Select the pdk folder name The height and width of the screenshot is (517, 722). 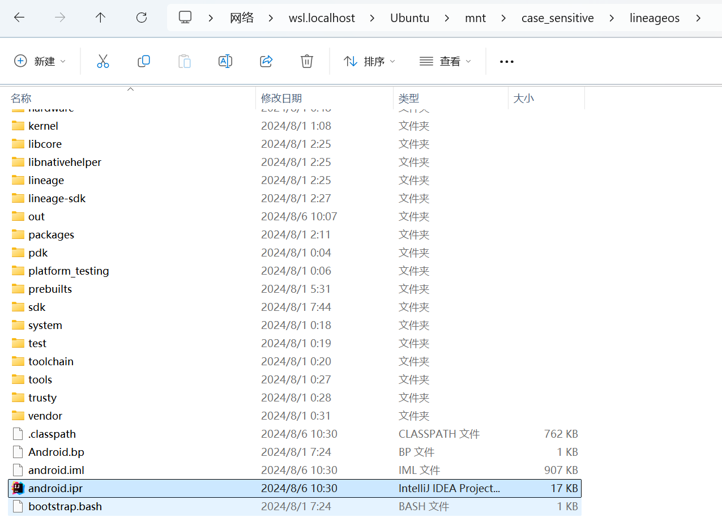click(38, 253)
